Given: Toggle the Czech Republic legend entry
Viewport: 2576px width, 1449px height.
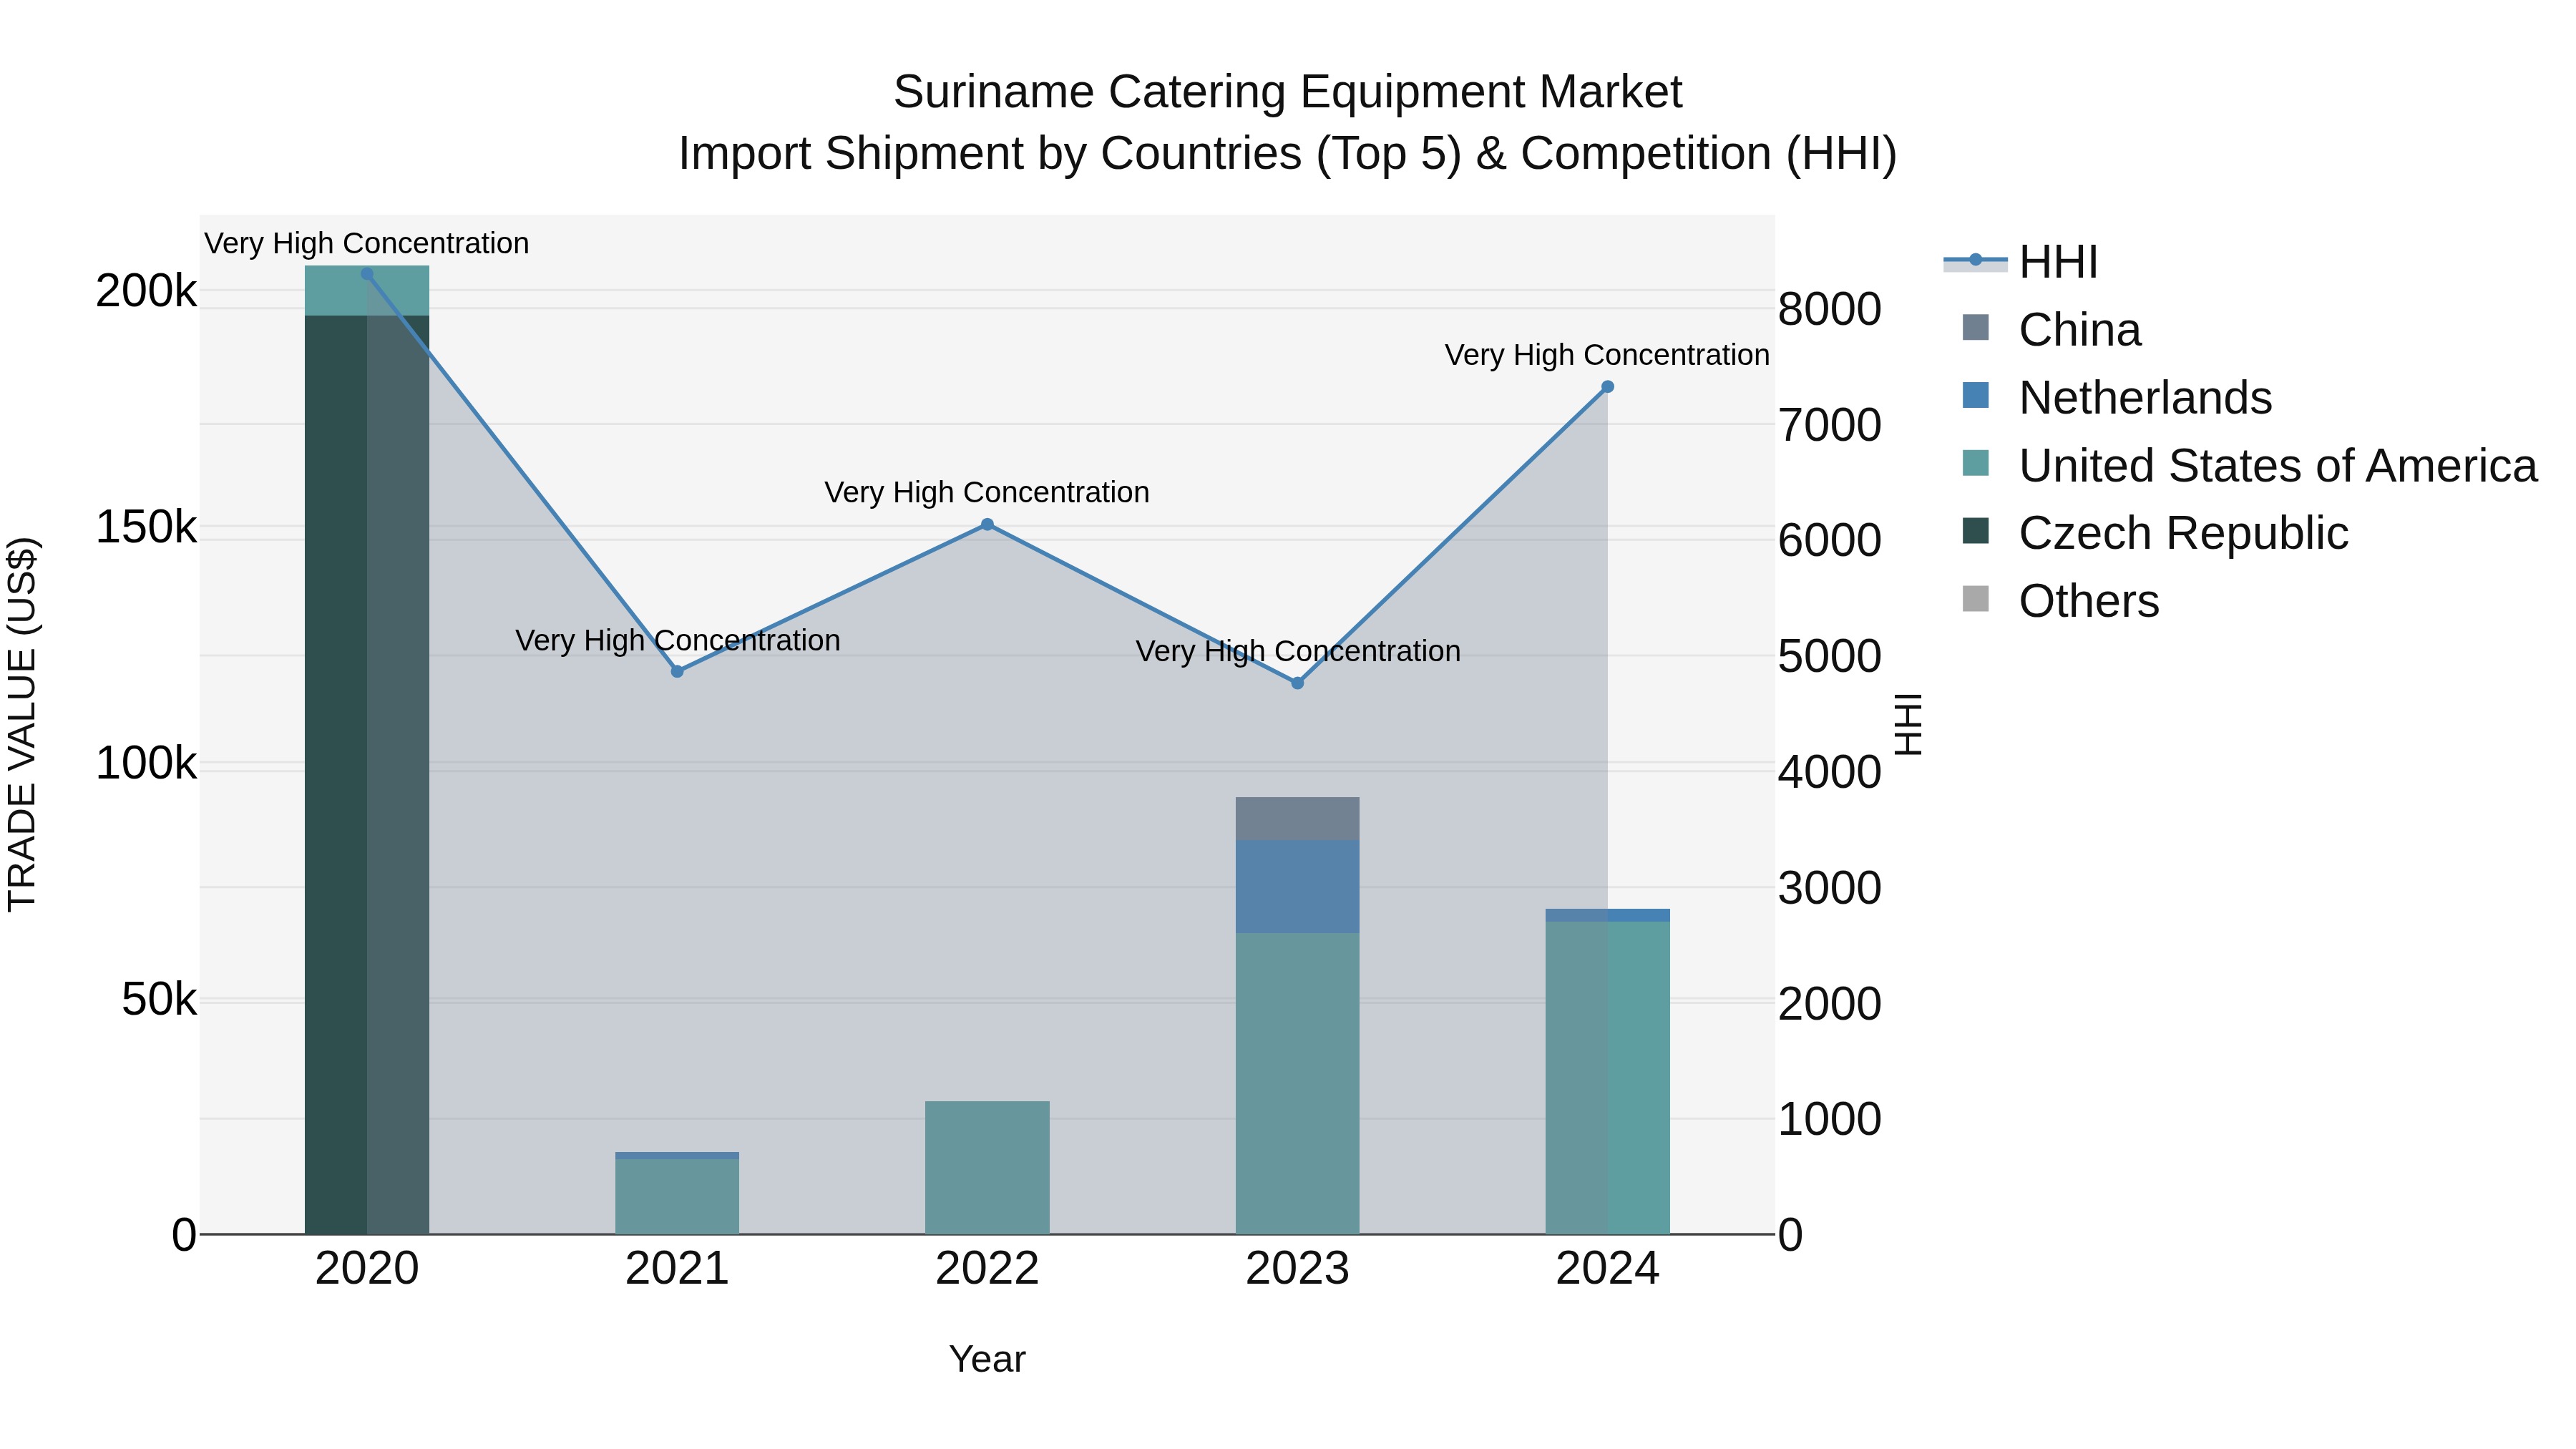Looking at the screenshot, I should pyautogui.click(x=2154, y=533).
